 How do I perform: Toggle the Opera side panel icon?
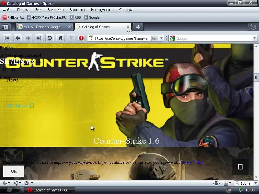(5, 27)
